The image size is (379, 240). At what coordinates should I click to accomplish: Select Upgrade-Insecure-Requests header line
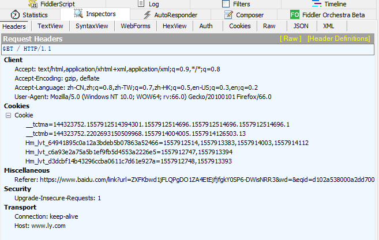pyautogui.click(x=58, y=198)
